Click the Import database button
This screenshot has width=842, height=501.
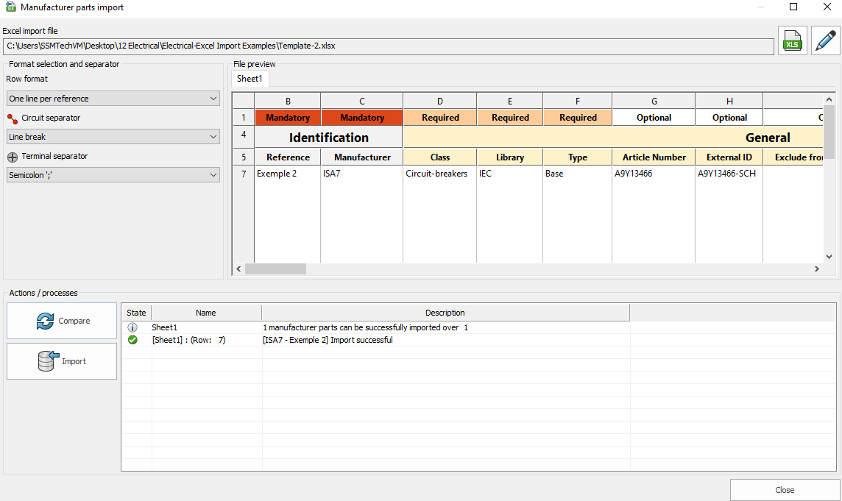(62, 361)
